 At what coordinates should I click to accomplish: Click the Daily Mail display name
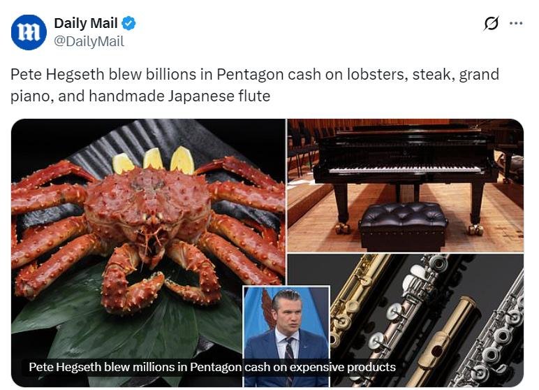86,23
